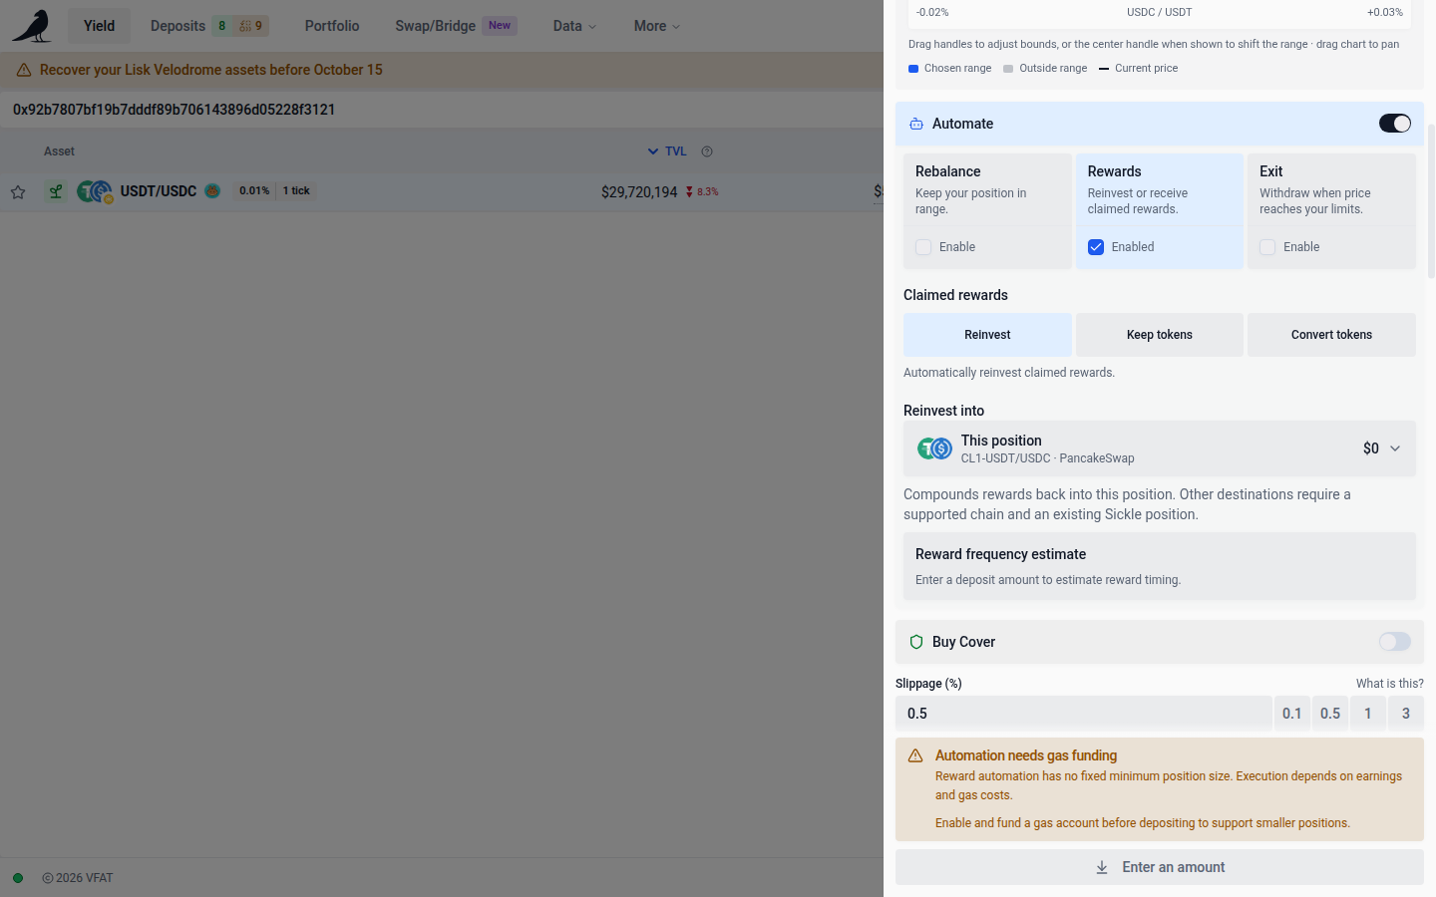Select the Reinvest claimed rewards option
Viewport: 1436px width, 897px height.
987,335
